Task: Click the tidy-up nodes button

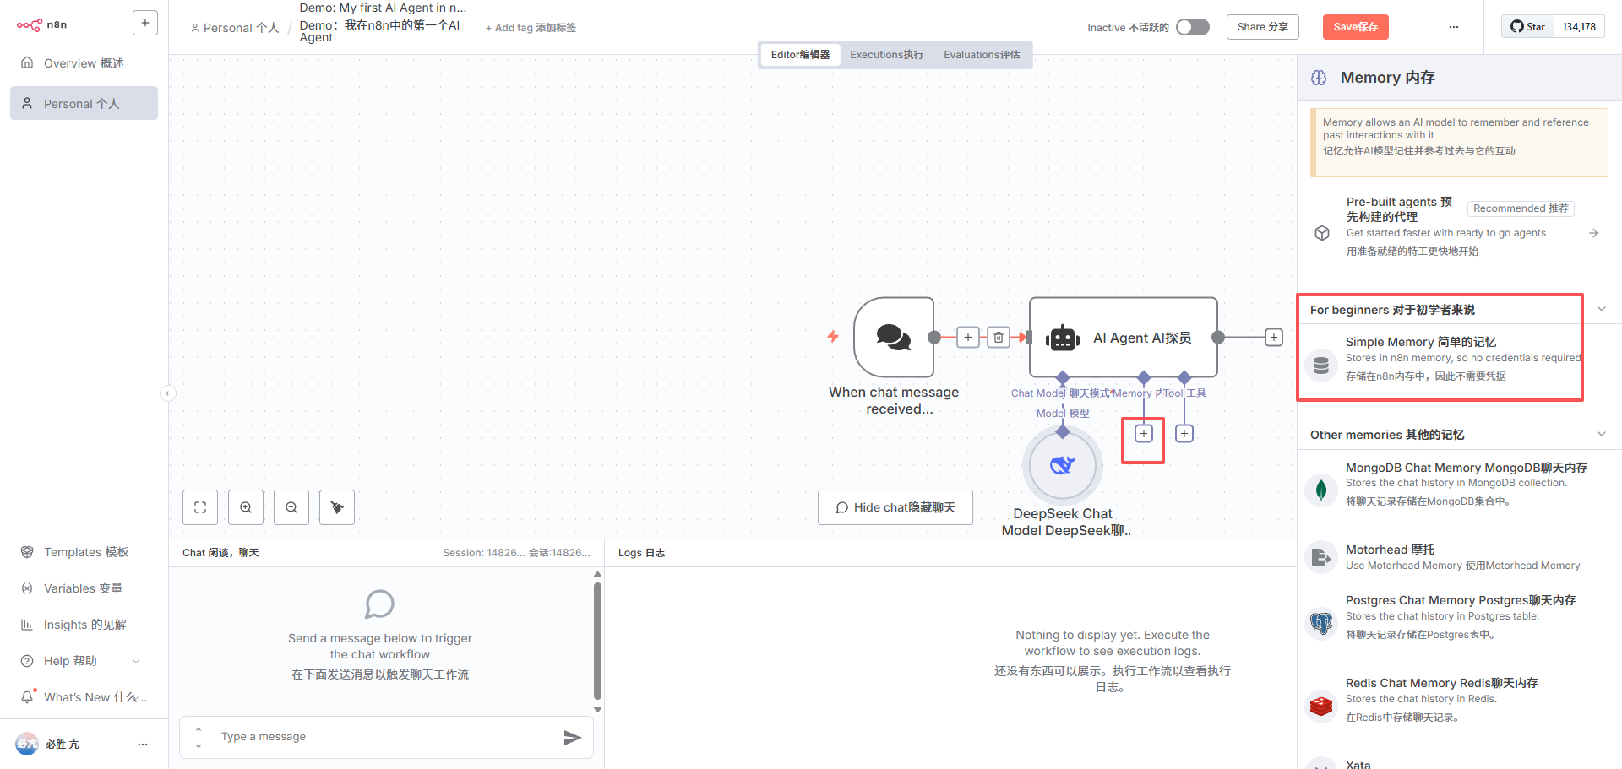Action: click(x=337, y=507)
